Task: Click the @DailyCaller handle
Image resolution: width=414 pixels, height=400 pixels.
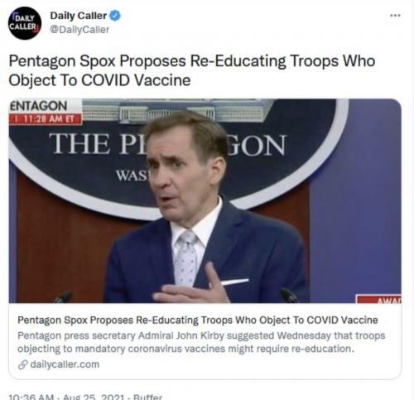Action: point(79,30)
